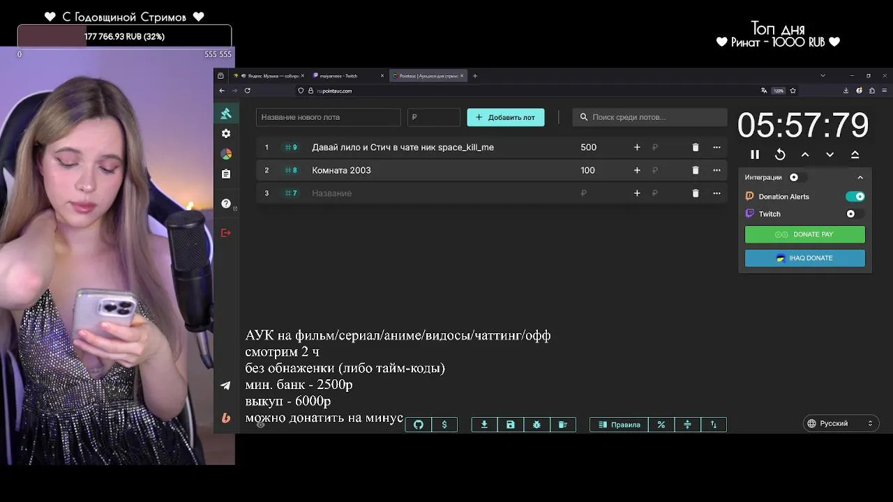893x502 pixels.
Task: Enable the Twitch integration toggle
Action: [x=855, y=214]
